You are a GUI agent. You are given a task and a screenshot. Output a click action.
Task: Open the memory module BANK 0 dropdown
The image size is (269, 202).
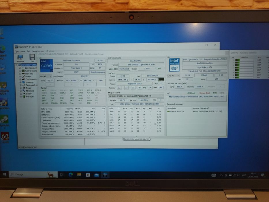pos(136,96)
